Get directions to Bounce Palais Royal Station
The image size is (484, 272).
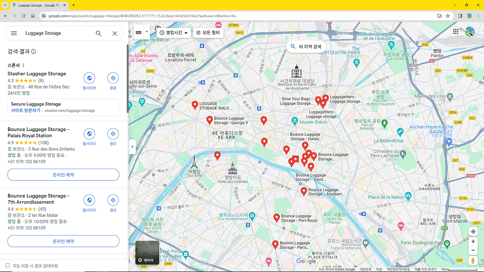113,134
